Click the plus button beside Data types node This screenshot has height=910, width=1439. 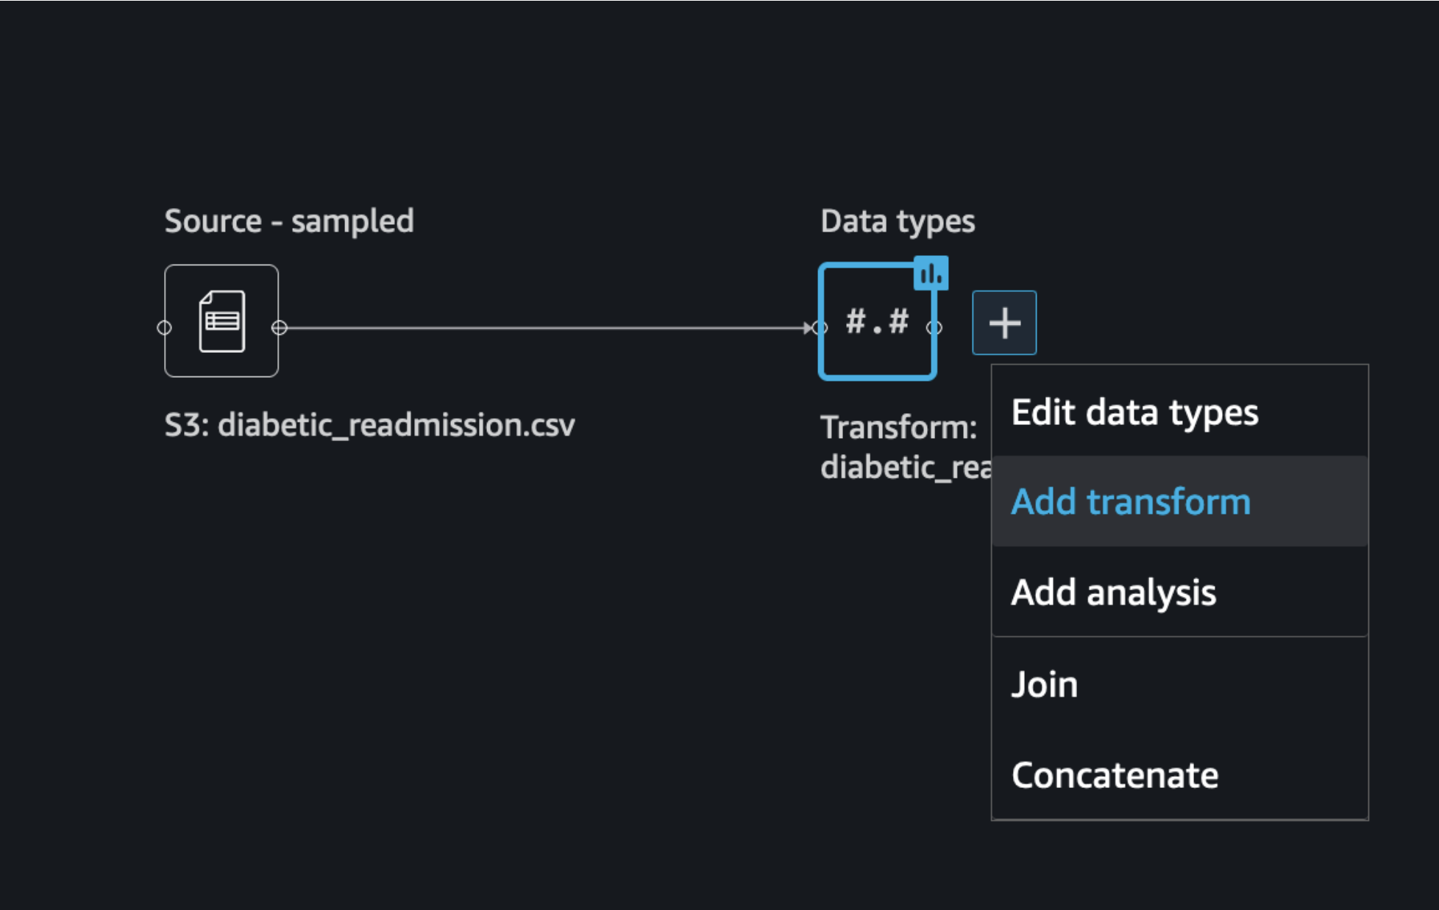click(1004, 323)
